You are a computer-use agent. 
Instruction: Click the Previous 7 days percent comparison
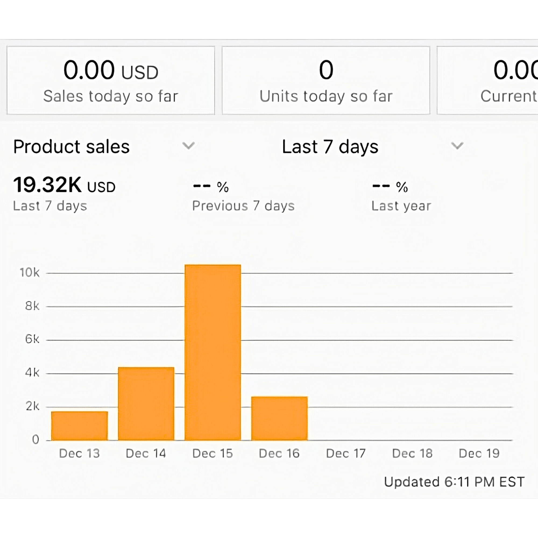(x=211, y=187)
